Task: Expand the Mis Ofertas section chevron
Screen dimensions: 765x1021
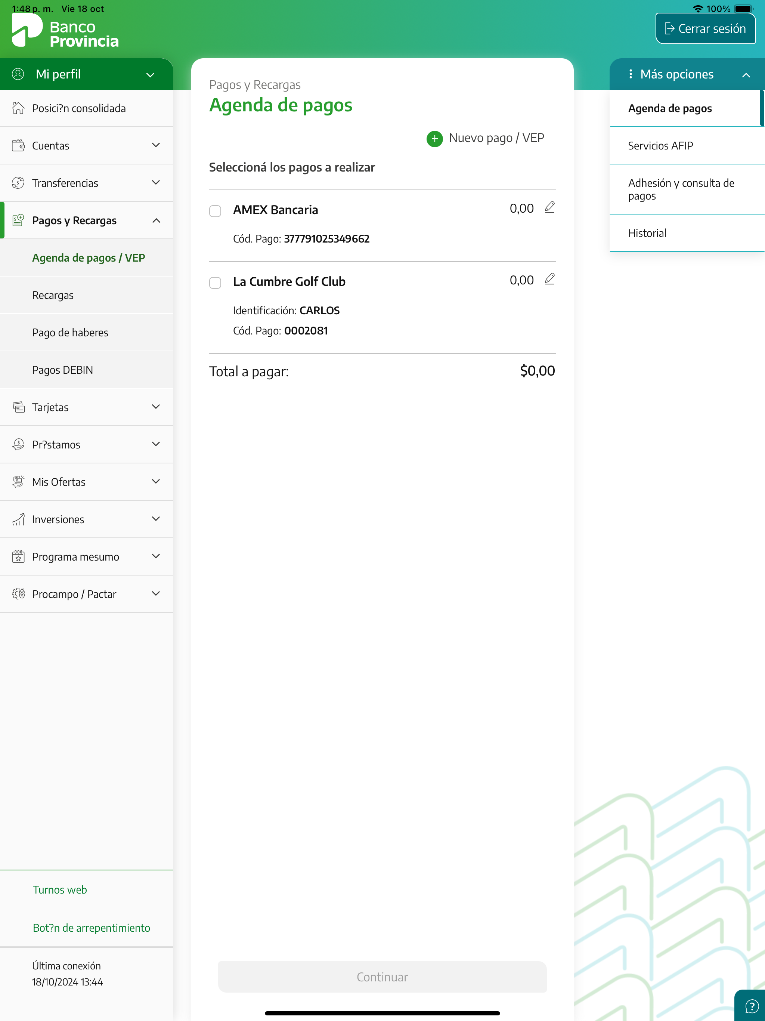Action: [x=156, y=481]
